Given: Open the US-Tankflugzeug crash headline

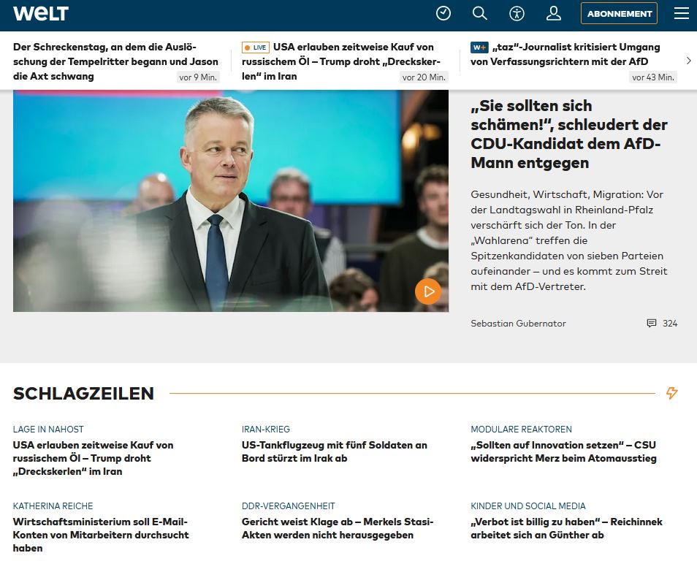Looking at the screenshot, I should click(335, 451).
